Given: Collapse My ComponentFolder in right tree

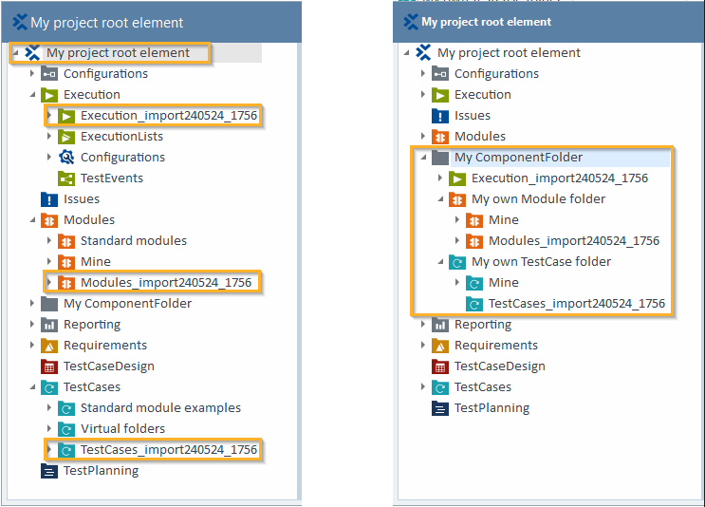Looking at the screenshot, I should (422, 158).
